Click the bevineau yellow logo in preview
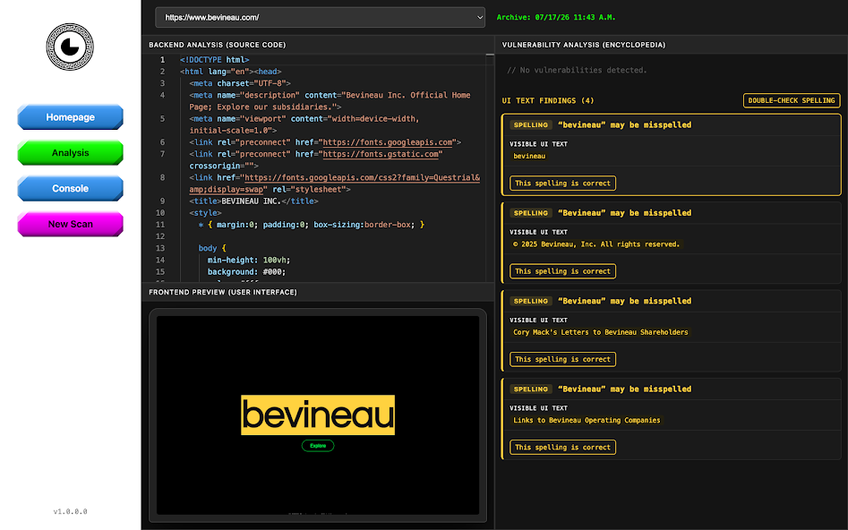Viewport: 848px width, 530px height. tap(318, 415)
